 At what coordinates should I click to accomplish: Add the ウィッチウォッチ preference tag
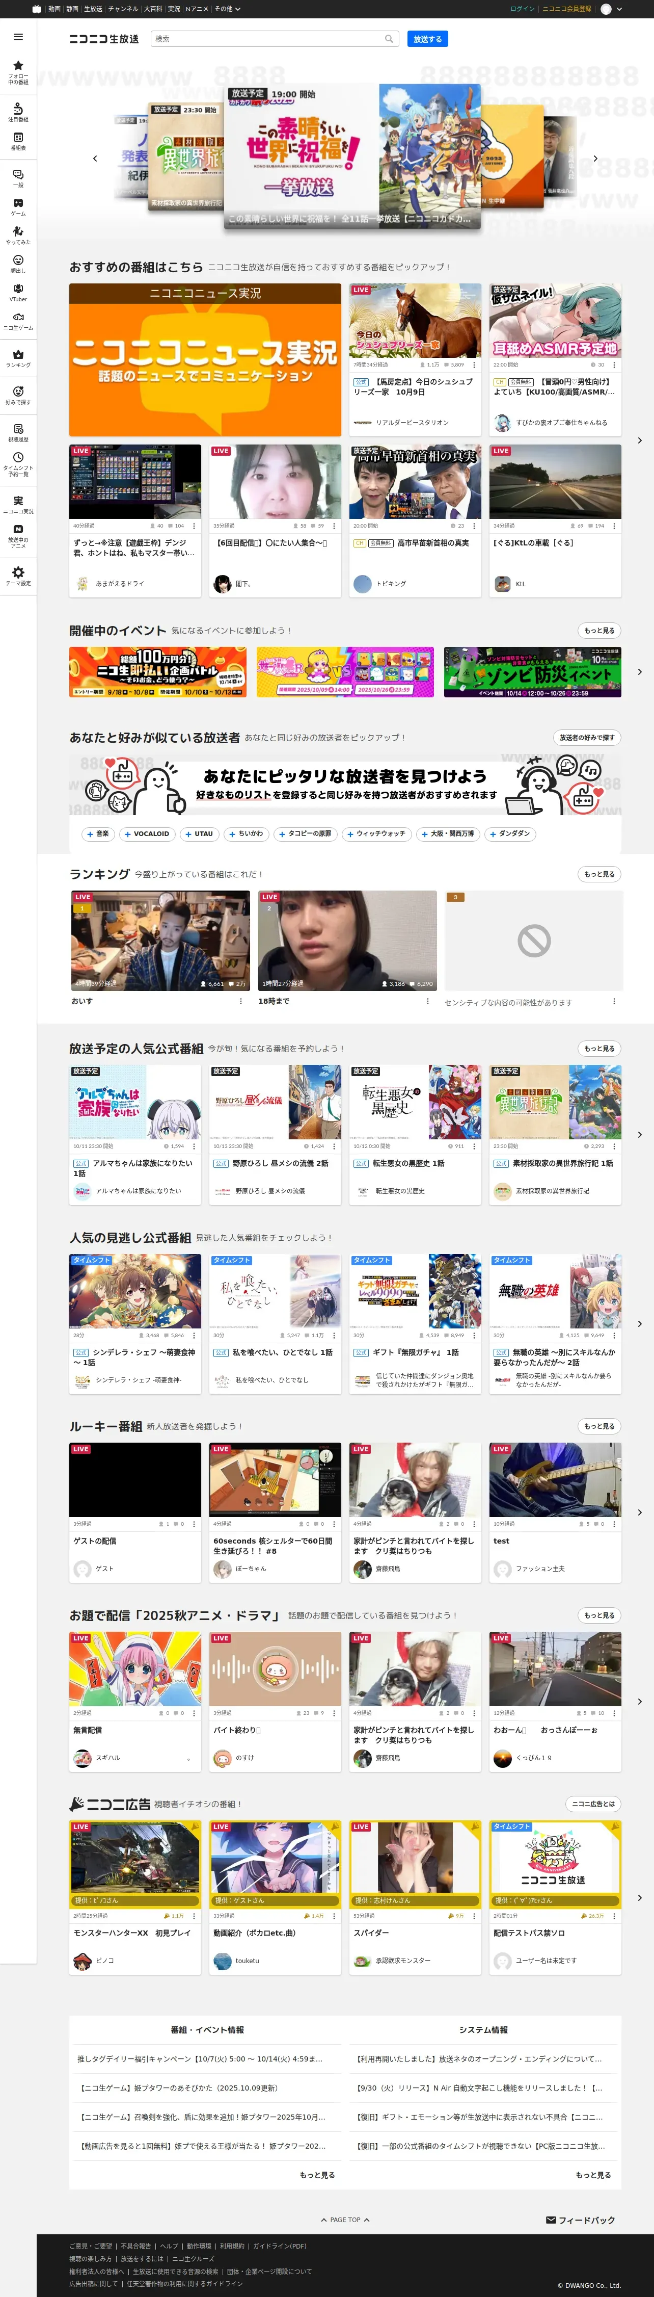click(376, 834)
